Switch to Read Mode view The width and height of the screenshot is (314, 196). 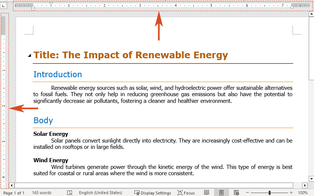pos(207,193)
